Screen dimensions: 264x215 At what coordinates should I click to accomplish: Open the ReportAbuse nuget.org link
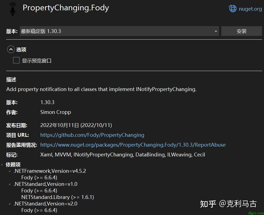tap(133, 145)
